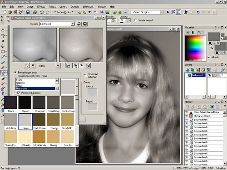Click the New file icon in toolbar
The width and height of the screenshot is (227, 170).
pos(5,12)
